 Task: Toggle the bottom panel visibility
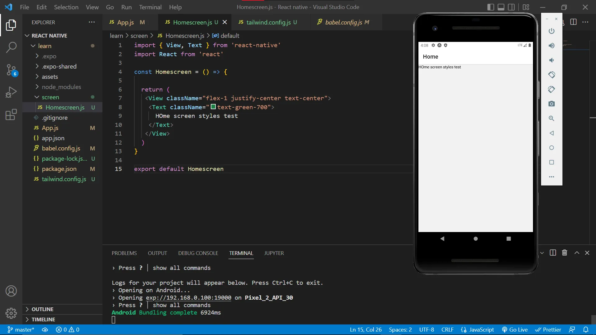pos(501,7)
